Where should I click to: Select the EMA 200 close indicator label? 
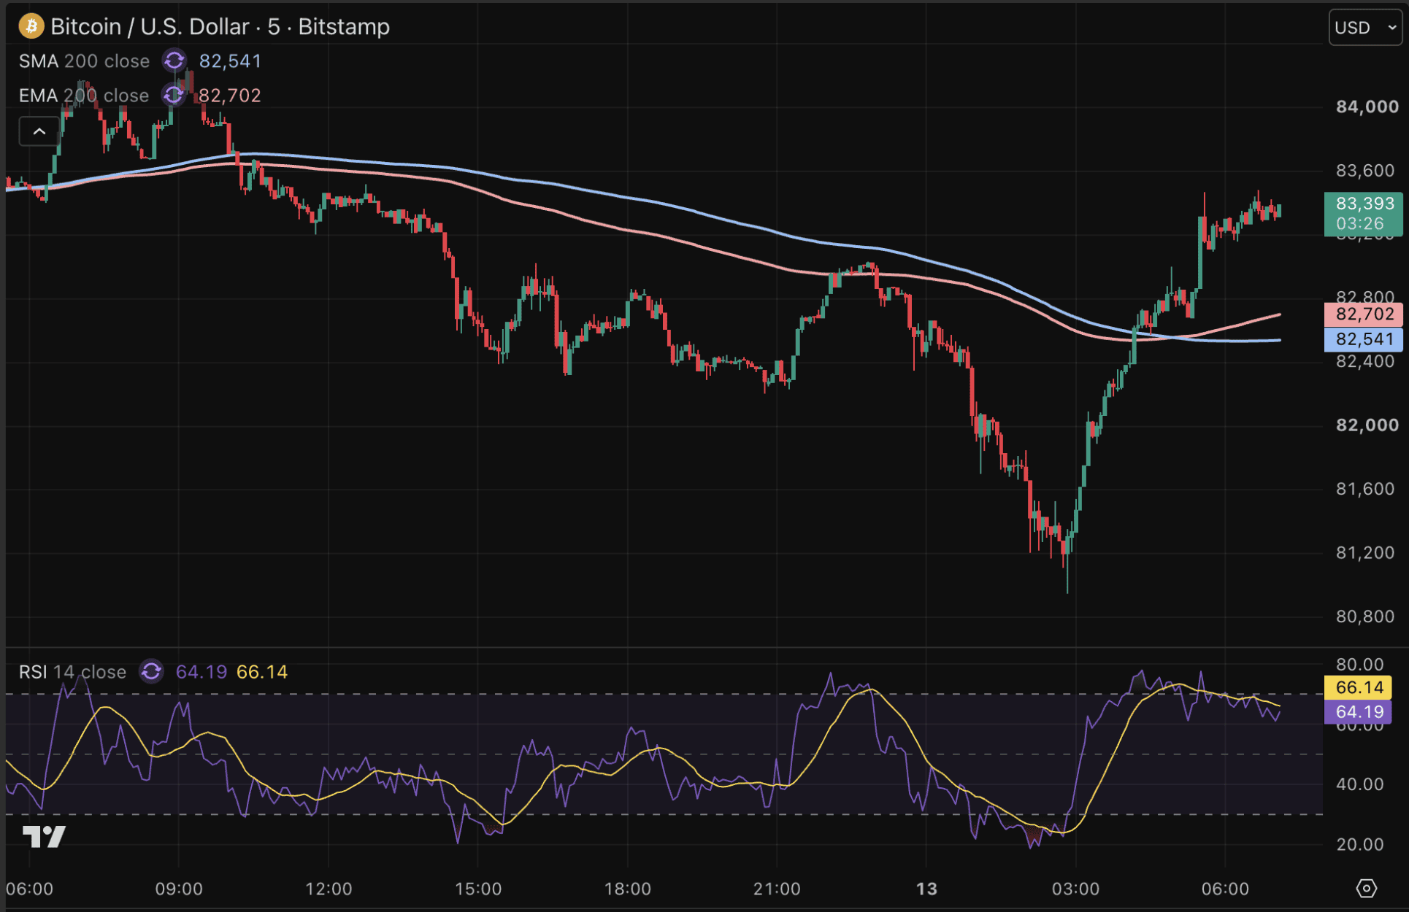[84, 95]
